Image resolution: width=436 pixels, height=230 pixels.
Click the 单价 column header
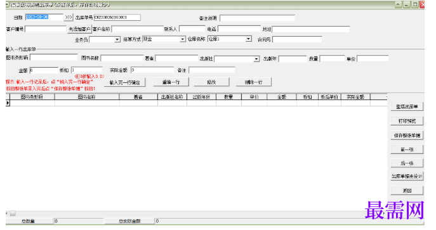click(x=254, y=97)
